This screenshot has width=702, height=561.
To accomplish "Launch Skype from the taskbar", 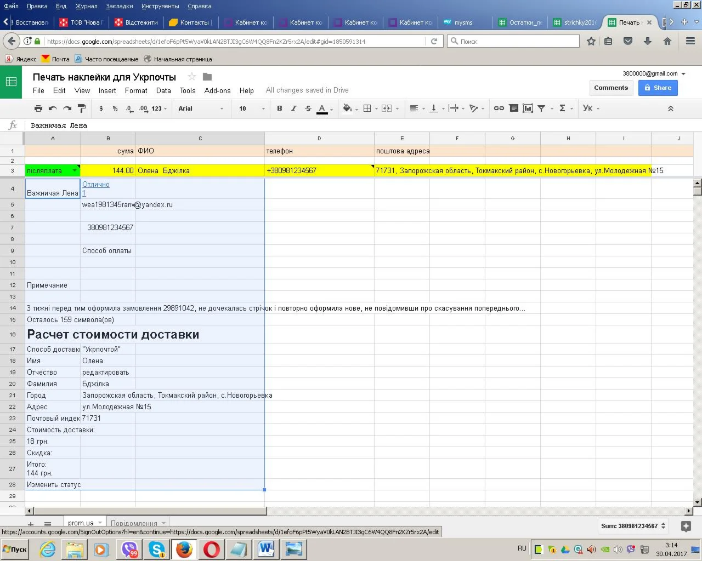I will (157, 549).
